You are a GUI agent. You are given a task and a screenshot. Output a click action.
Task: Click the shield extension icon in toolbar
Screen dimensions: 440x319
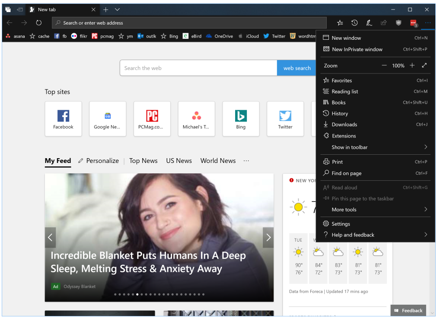[x=399, y=23]
